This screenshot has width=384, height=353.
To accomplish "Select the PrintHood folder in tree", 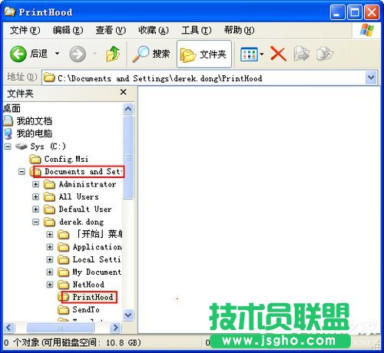I will click(x=93, y=297).
